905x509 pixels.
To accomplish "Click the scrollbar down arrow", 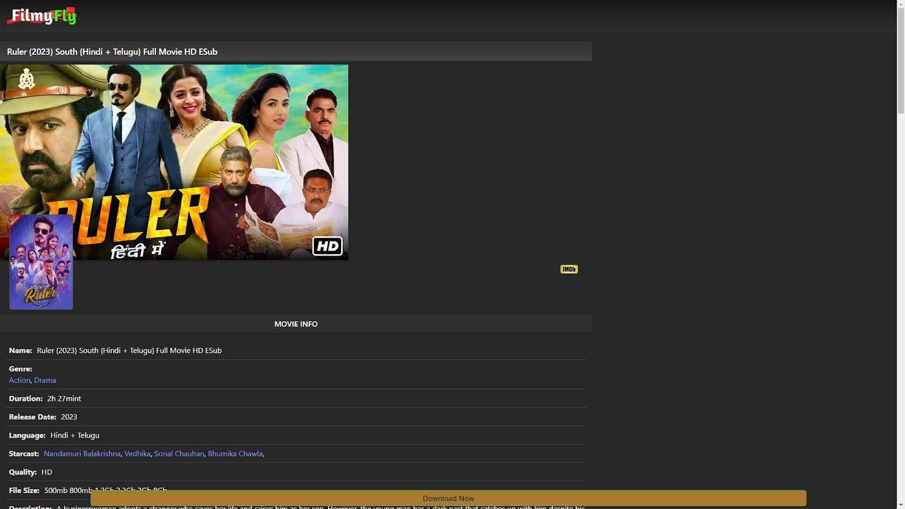I will (x=900, y=504).
